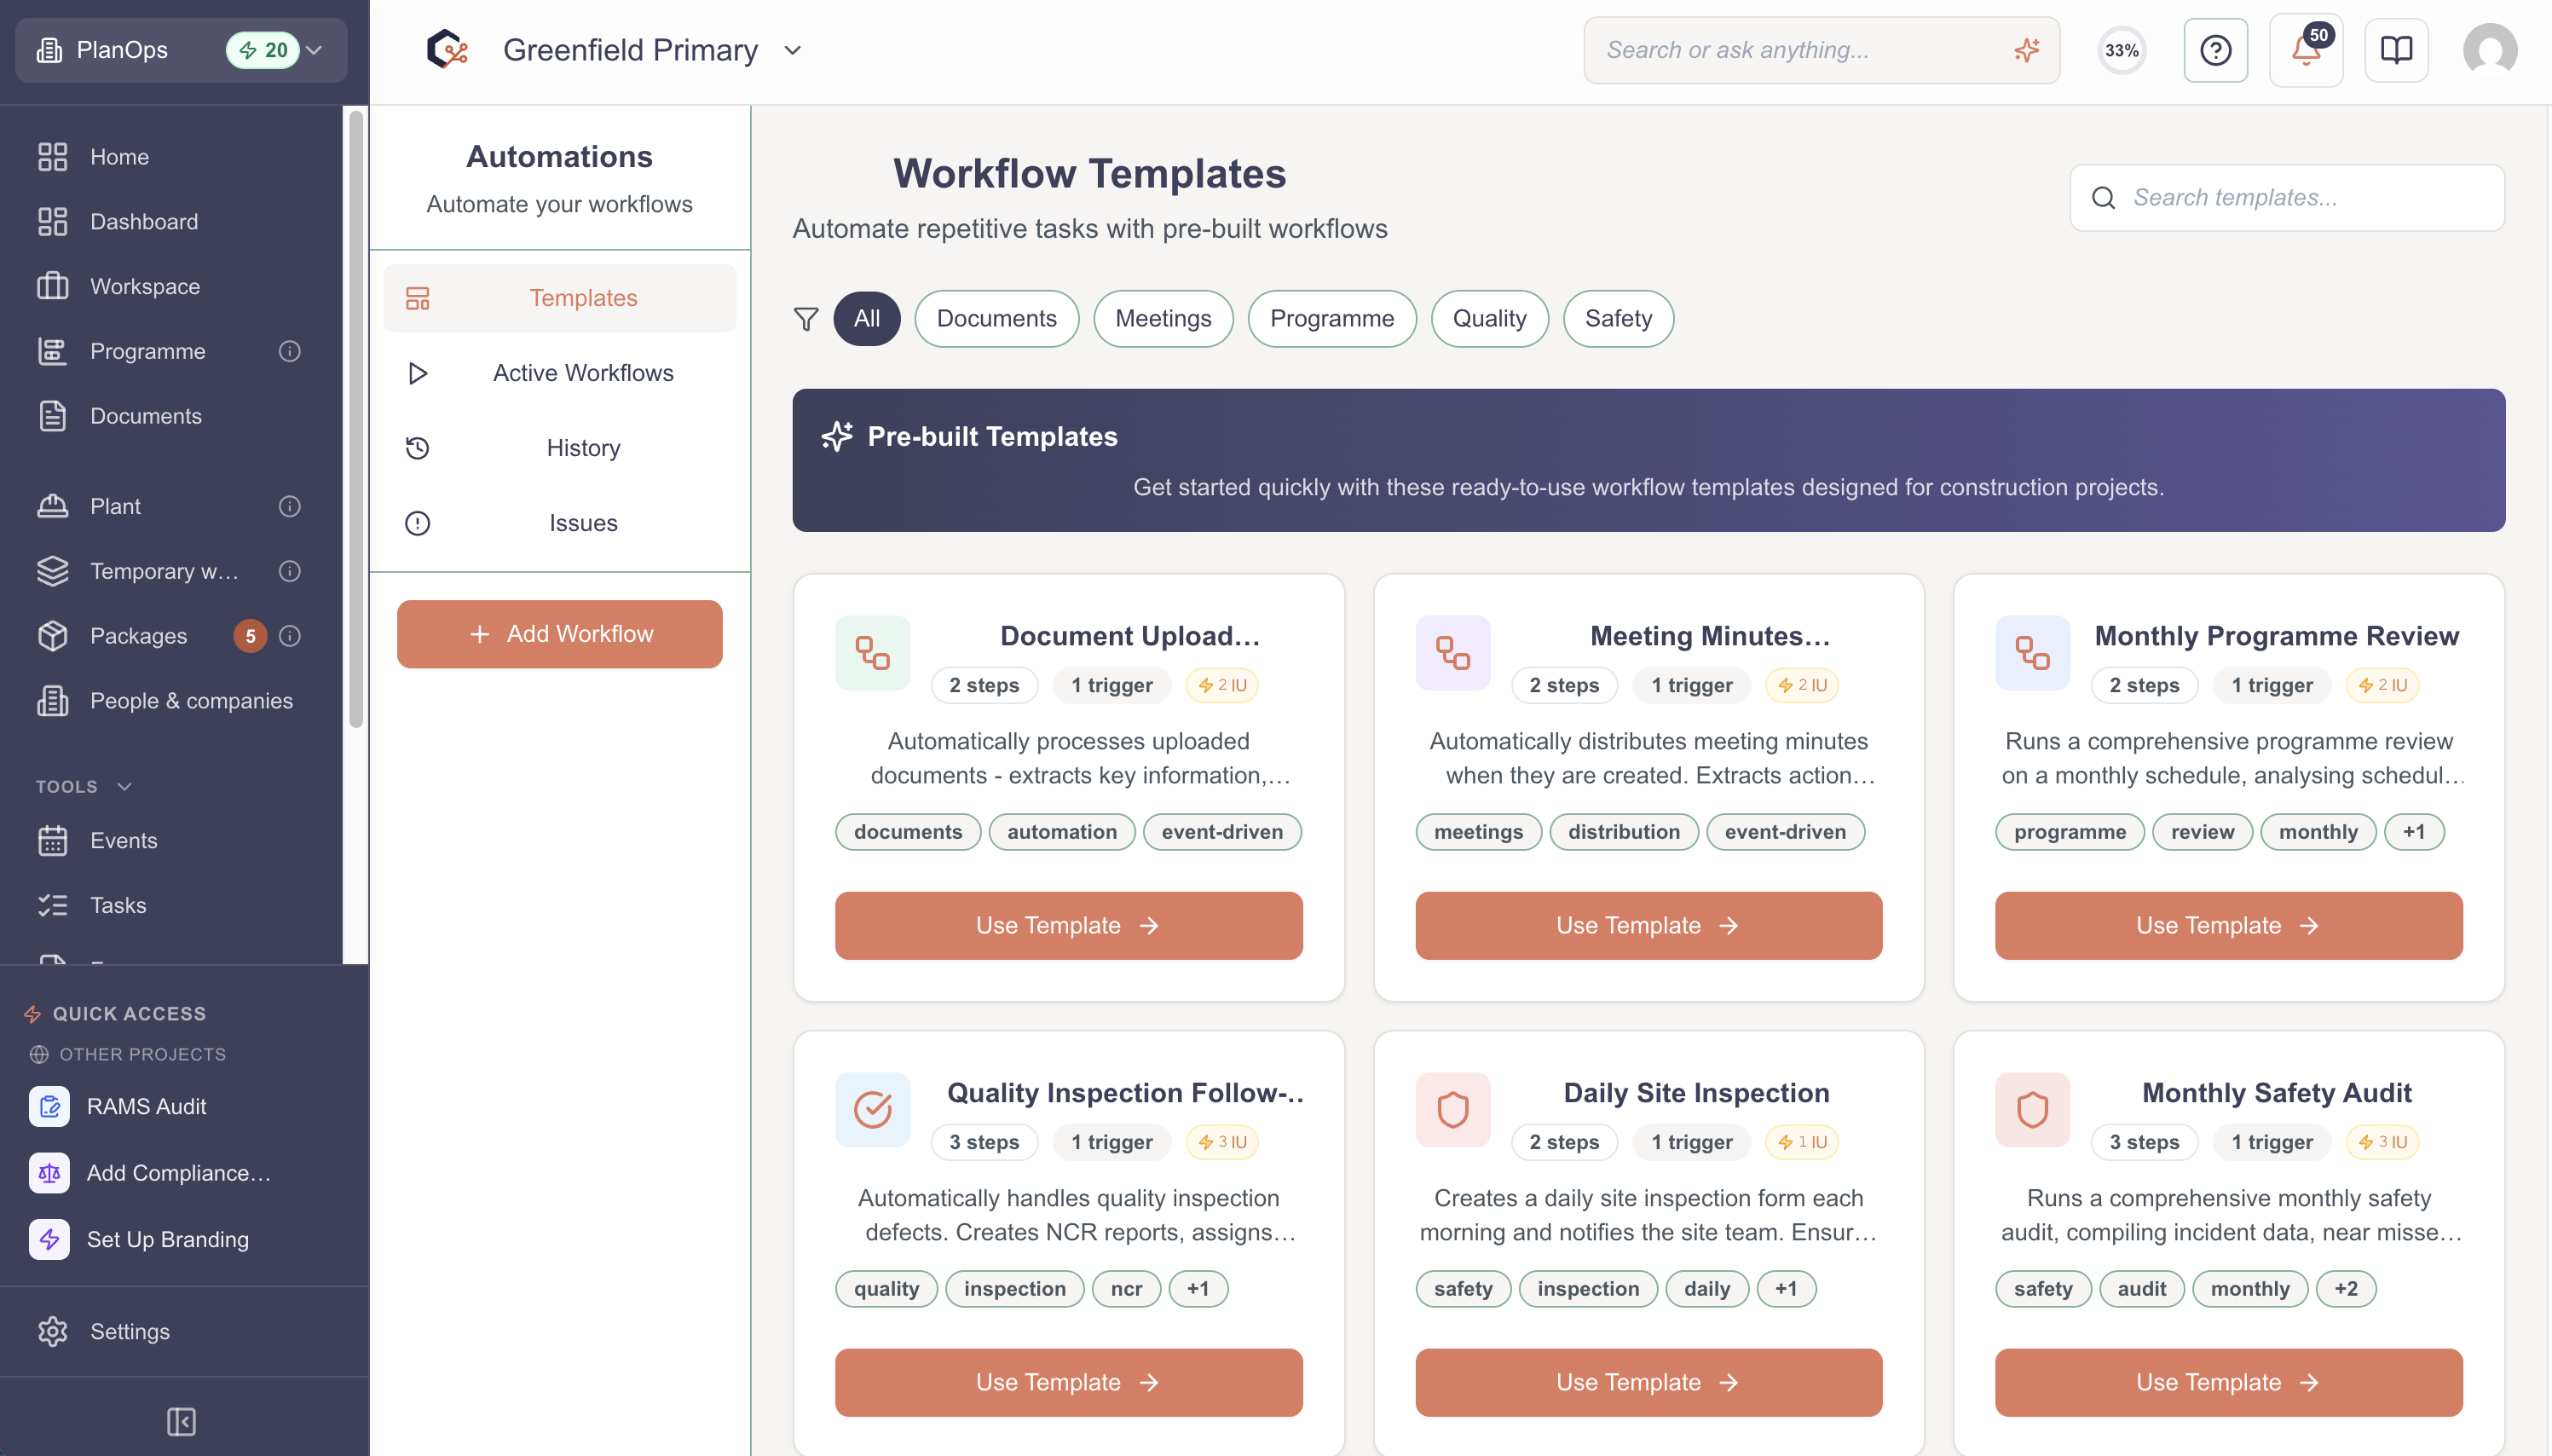This screenshot has height=1456, width=2552.
Task: Click Add Workflow button
Action: tap(560, 634)
